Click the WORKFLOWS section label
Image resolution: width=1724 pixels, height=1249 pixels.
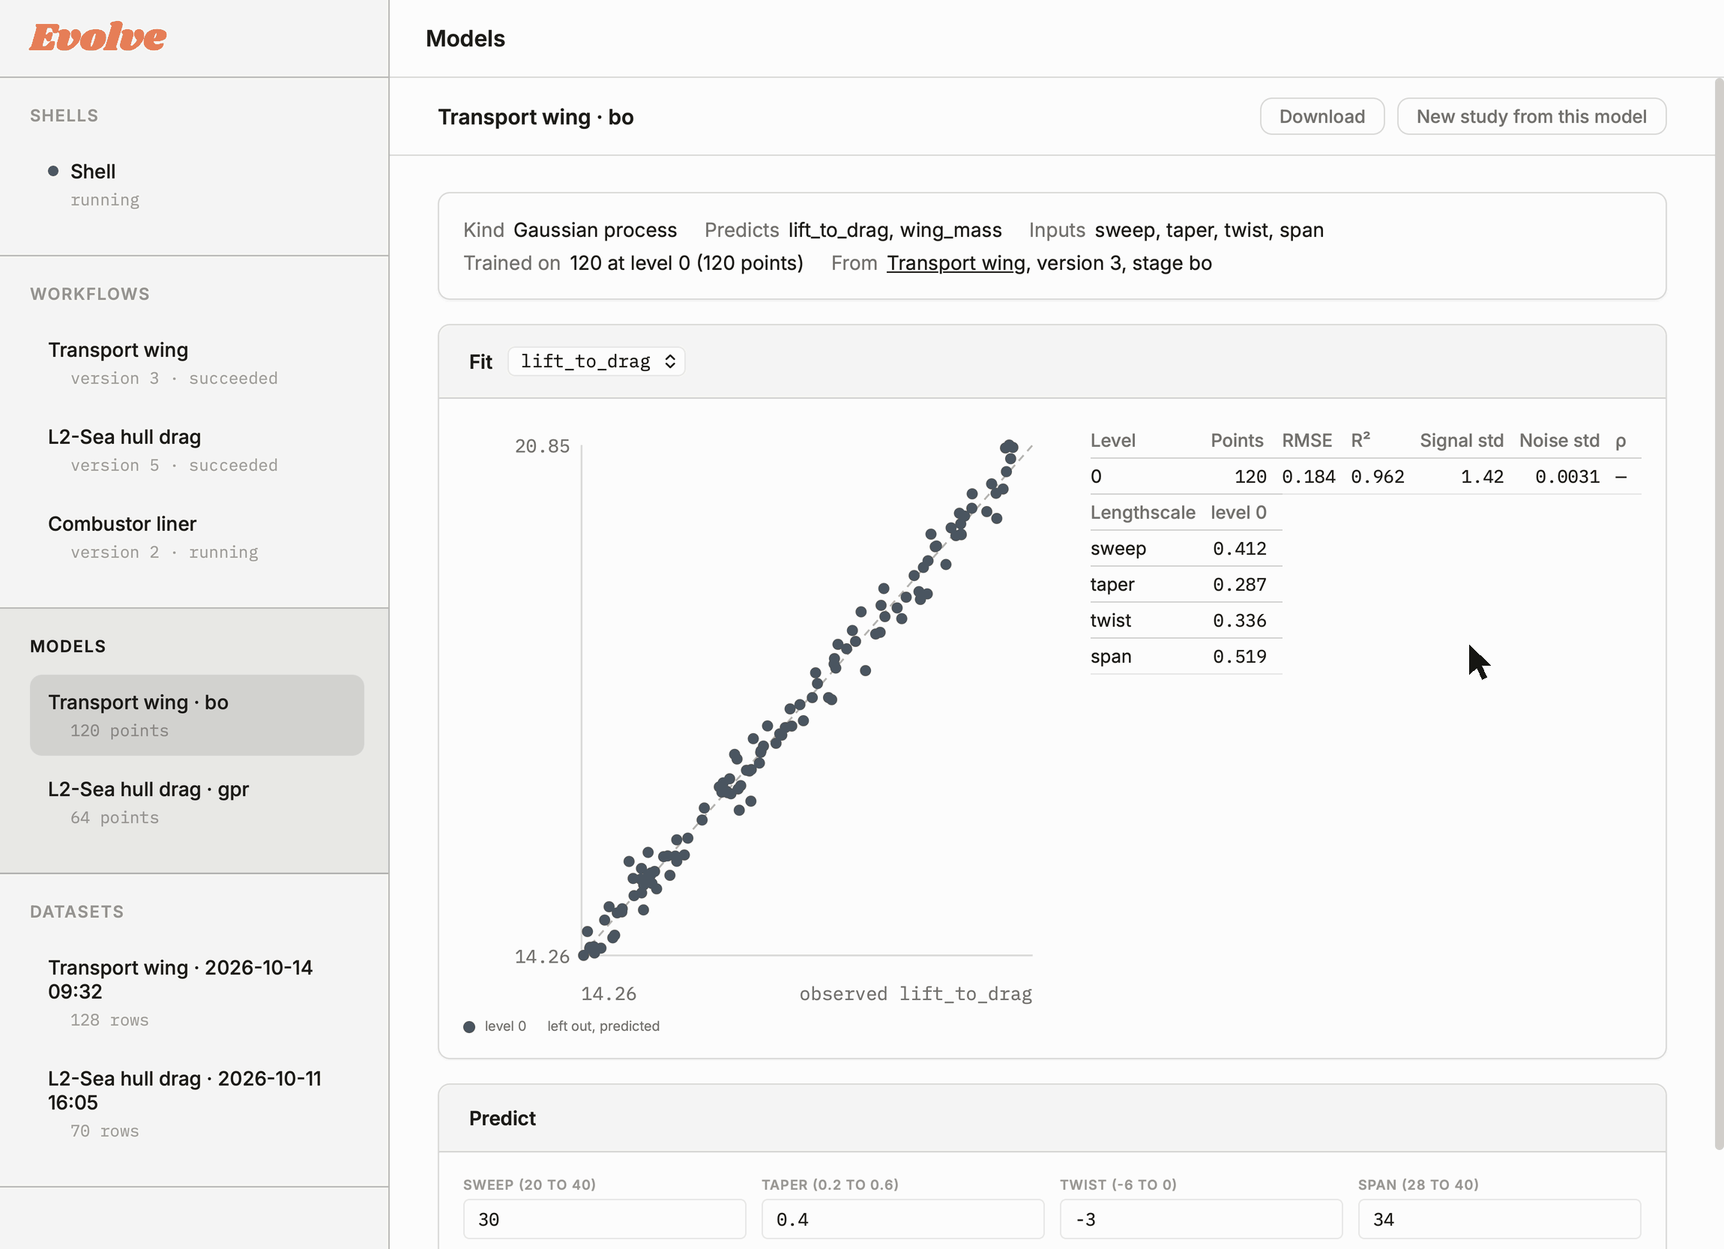tap(90, 294)
